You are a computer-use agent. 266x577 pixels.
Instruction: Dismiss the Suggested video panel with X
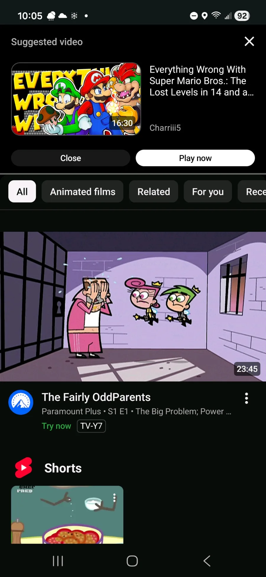click(249, 41)
